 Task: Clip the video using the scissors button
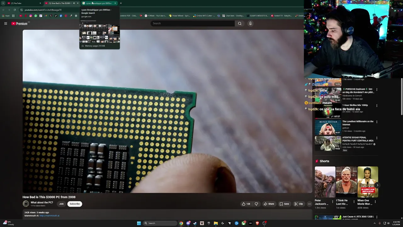pyautogui.click(x=298, y=204)
